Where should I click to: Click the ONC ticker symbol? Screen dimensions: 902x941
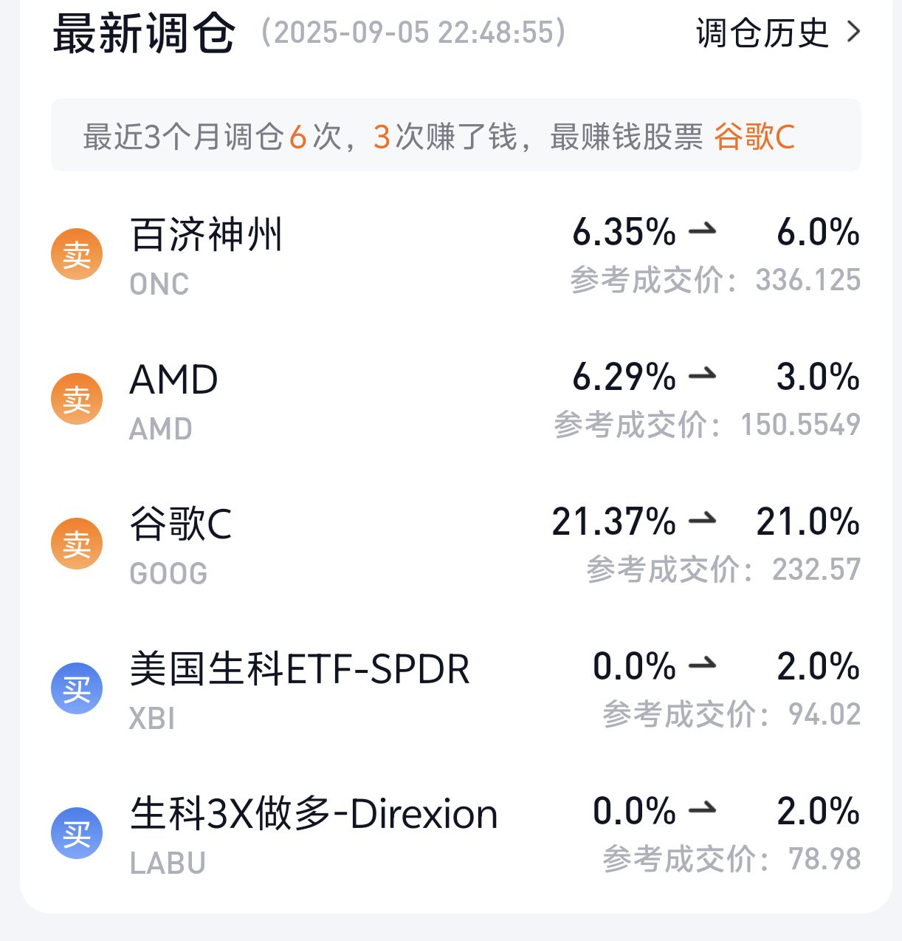(x=159, y=284)
